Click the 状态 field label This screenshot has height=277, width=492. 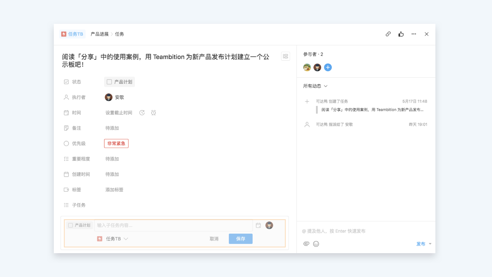point(76,82)
